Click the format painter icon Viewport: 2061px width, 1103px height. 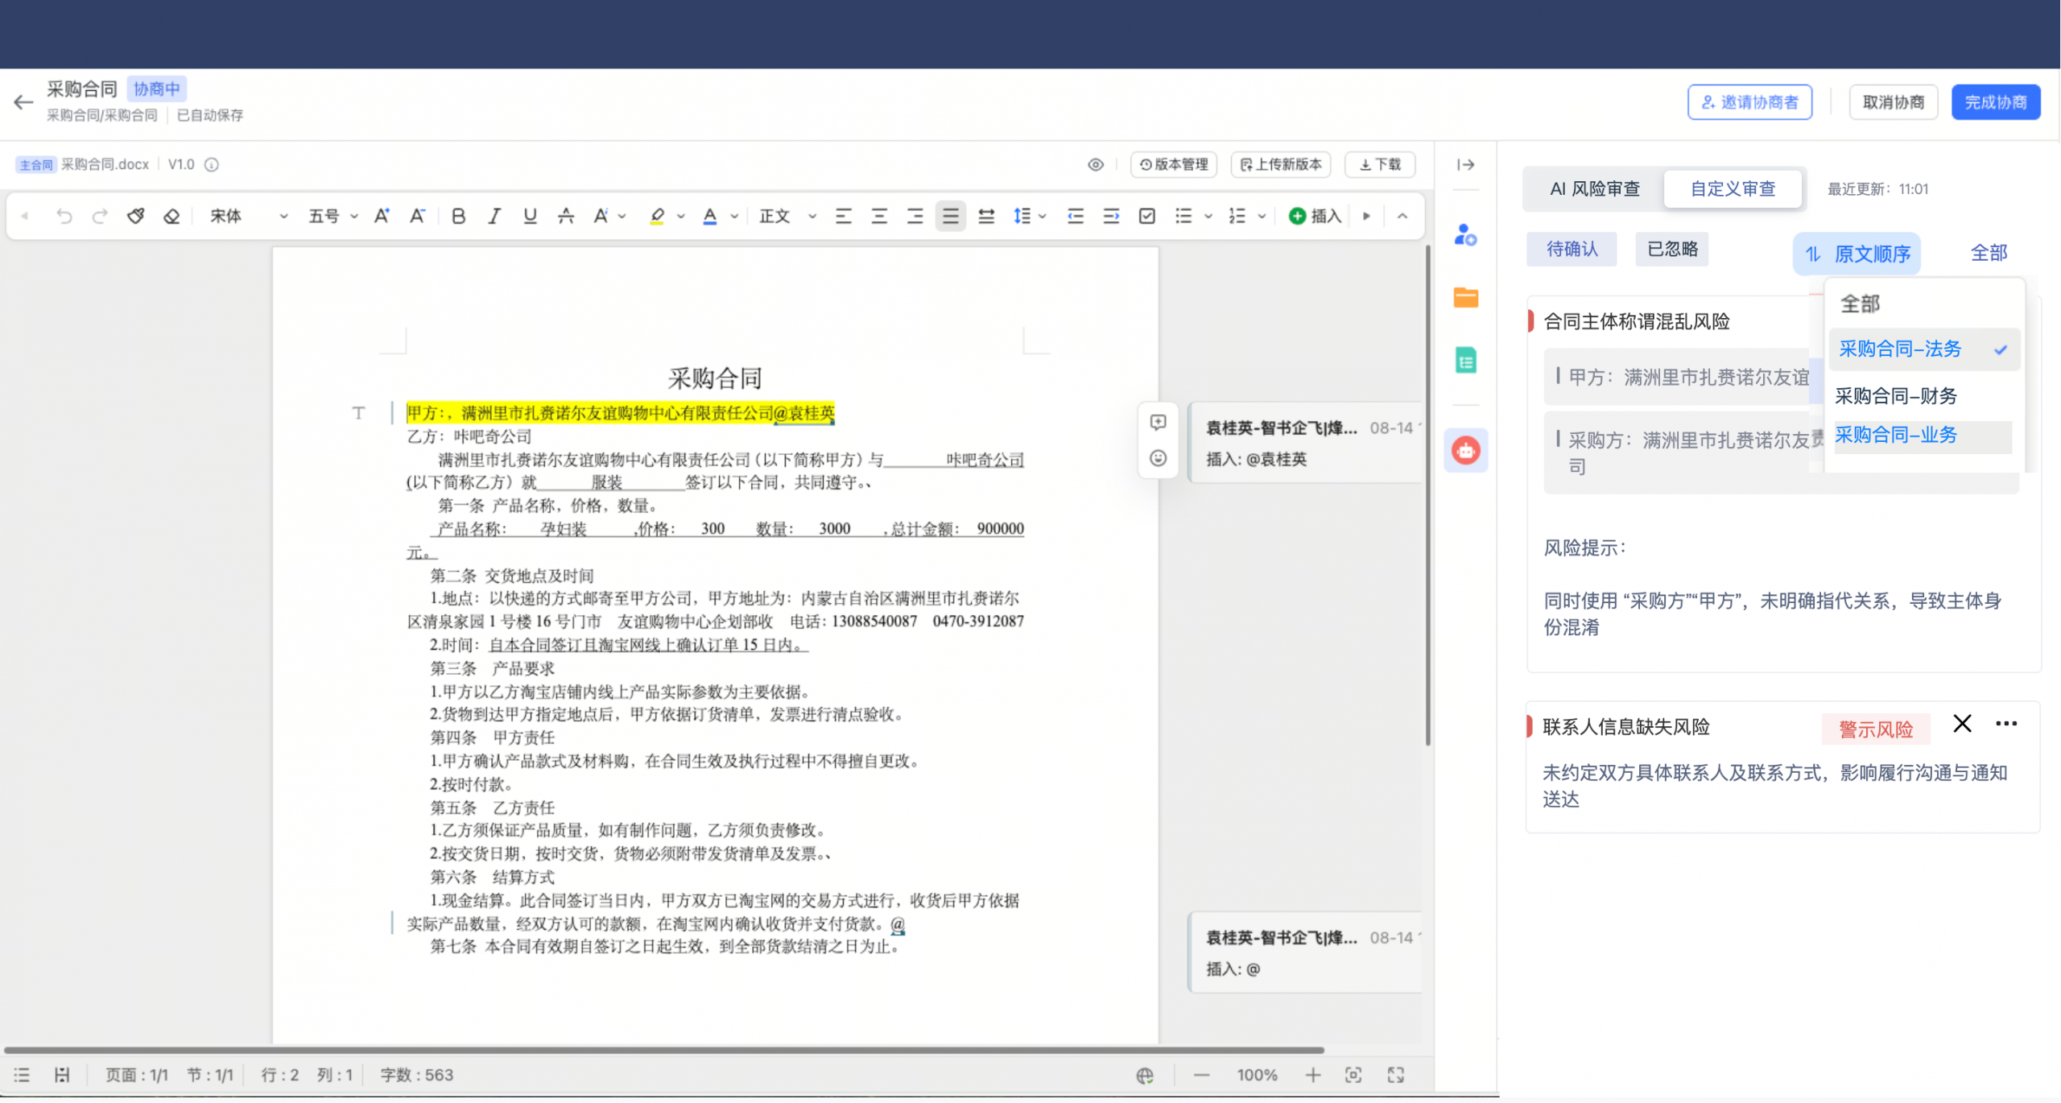pyautogui.click(x=135, y=216)
